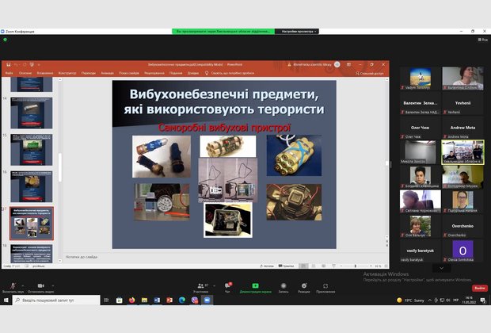This screenshot has height=333, width=491.
Task: Open view options dropdown at top
Action: 296,31
